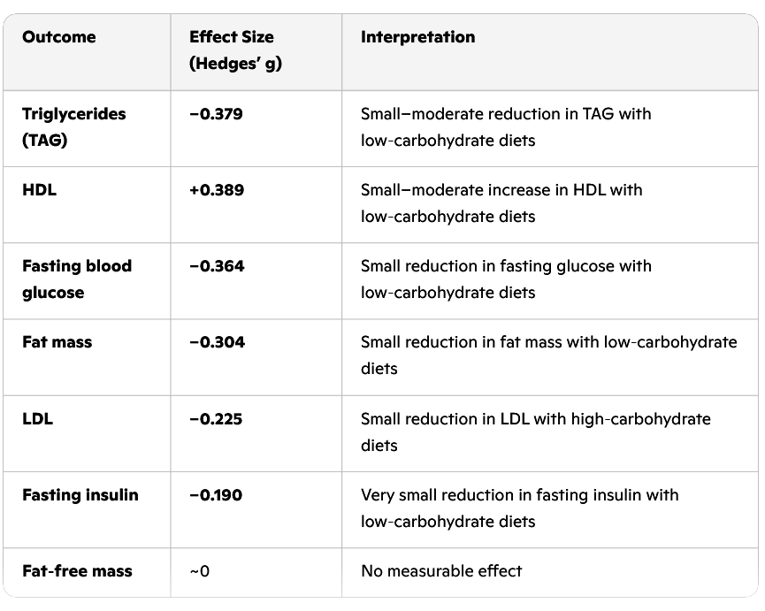Click the LDL outcome cell
This screenshot has height=611, width=765.
coord(37,418)
